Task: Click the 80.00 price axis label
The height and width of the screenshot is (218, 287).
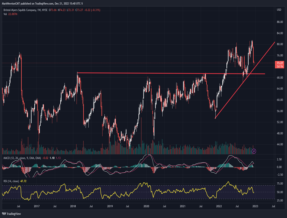Action: click(x=280, y=44)
